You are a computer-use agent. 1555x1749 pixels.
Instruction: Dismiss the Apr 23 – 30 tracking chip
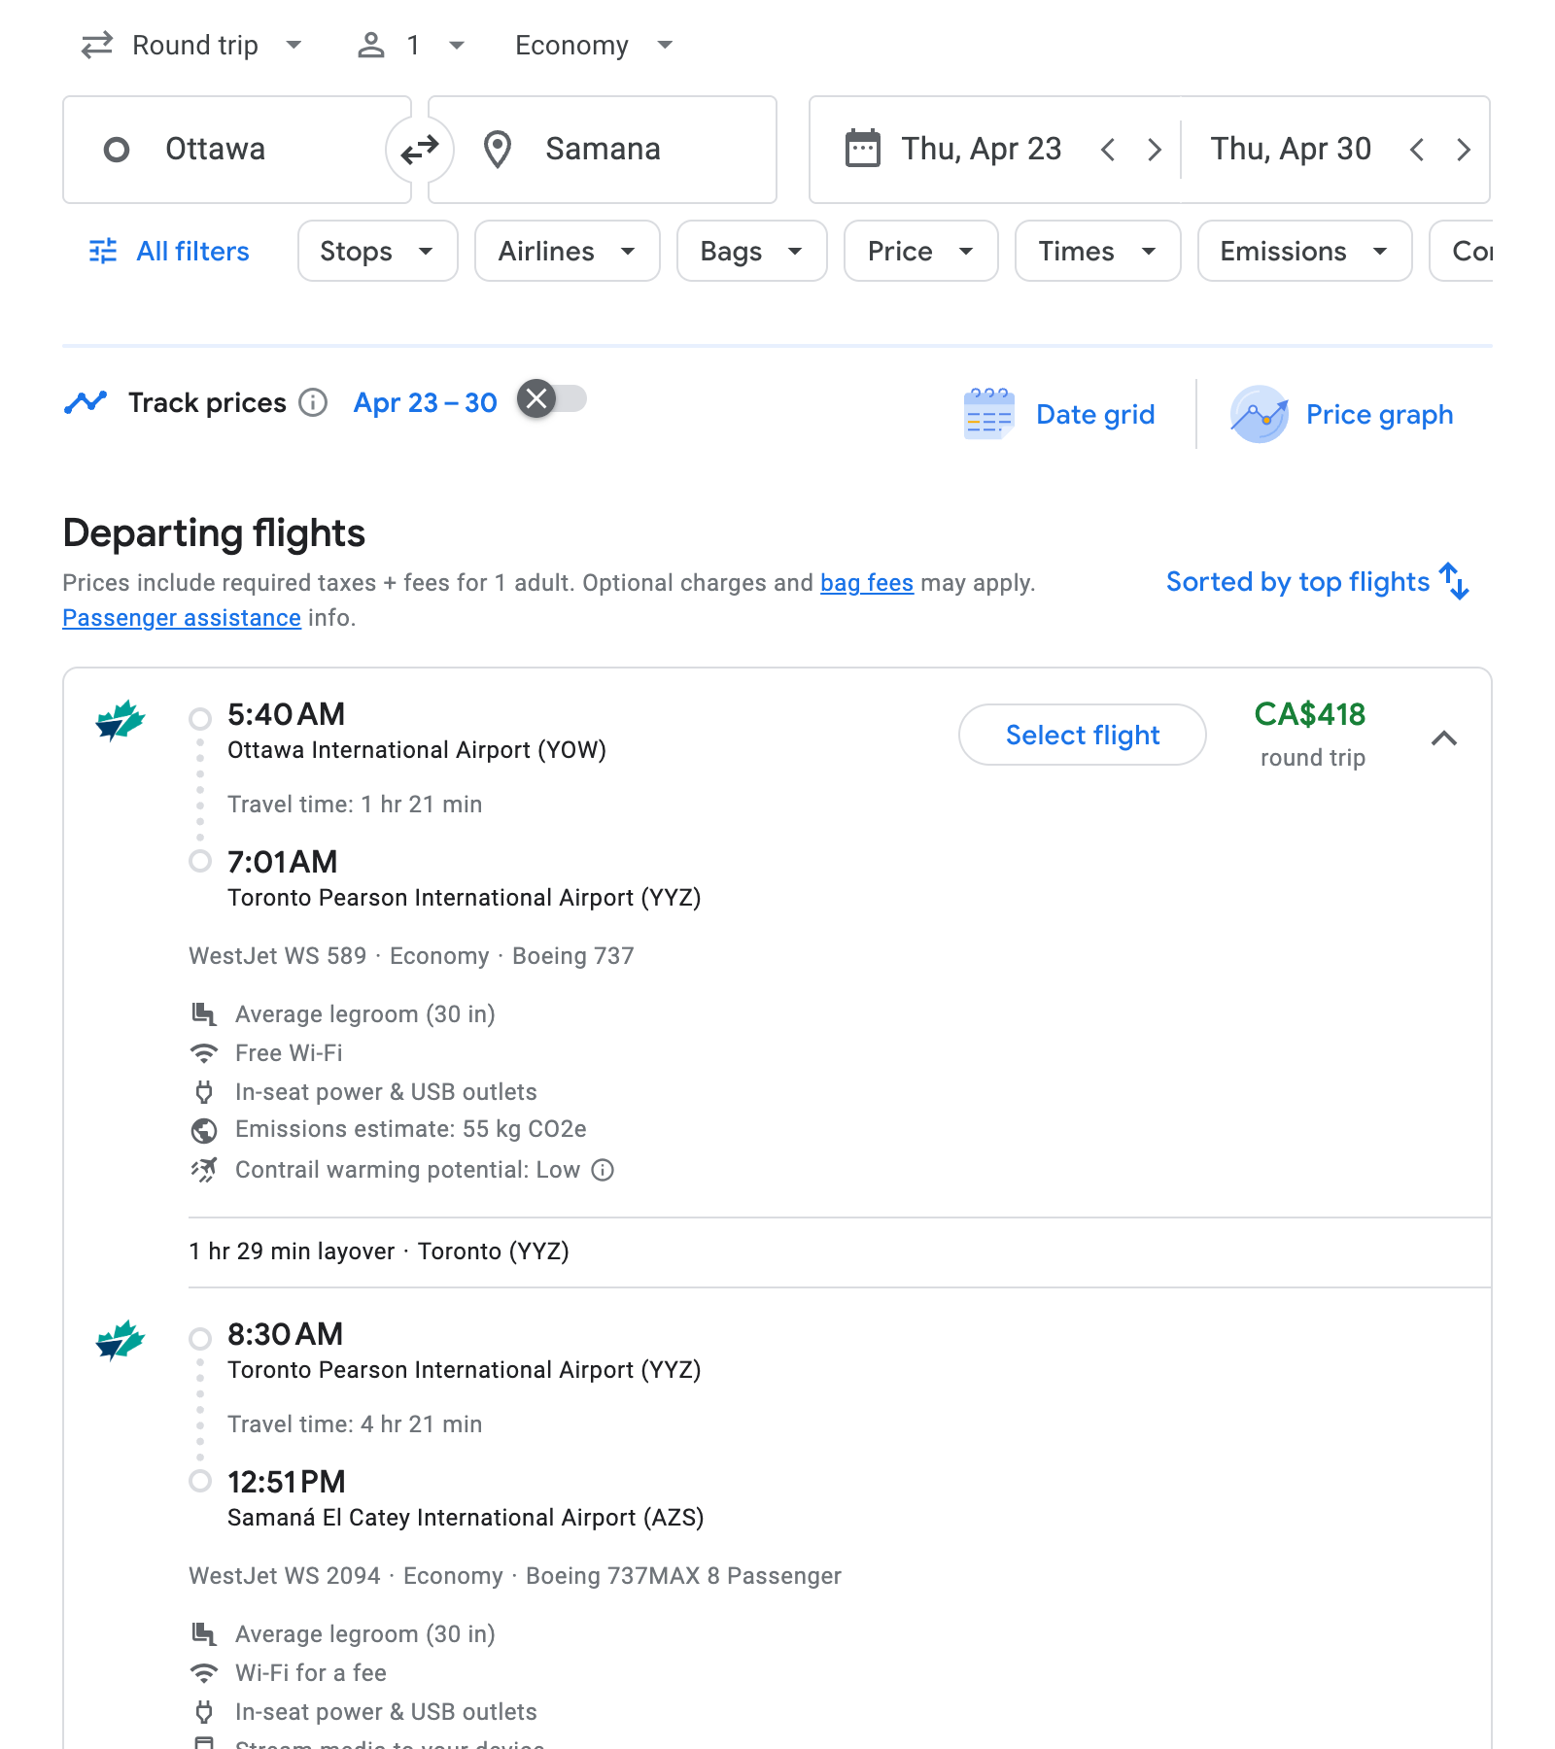pyautogui.click(x=536, y=397)
